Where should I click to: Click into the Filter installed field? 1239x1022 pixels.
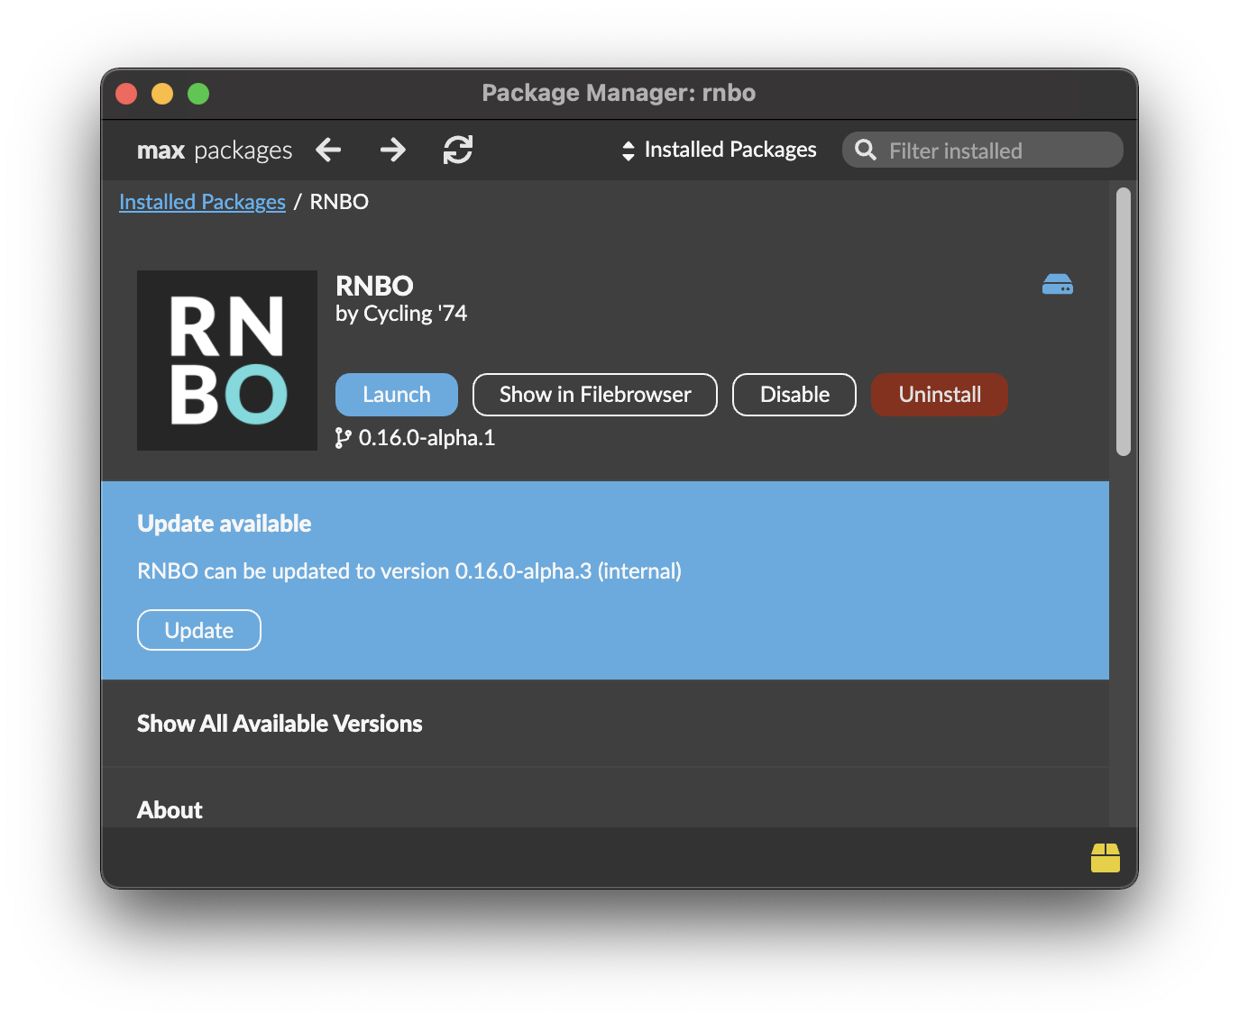click(x=983, y=150)
